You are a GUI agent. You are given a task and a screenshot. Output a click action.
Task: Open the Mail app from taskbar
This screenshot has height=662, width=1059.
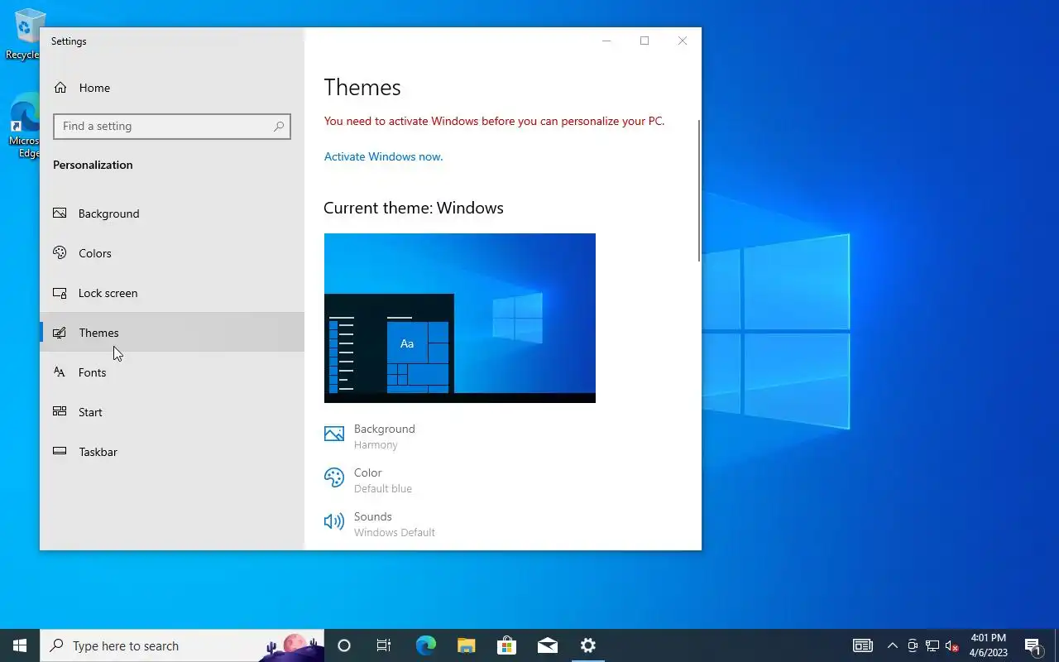click(548, 645)
